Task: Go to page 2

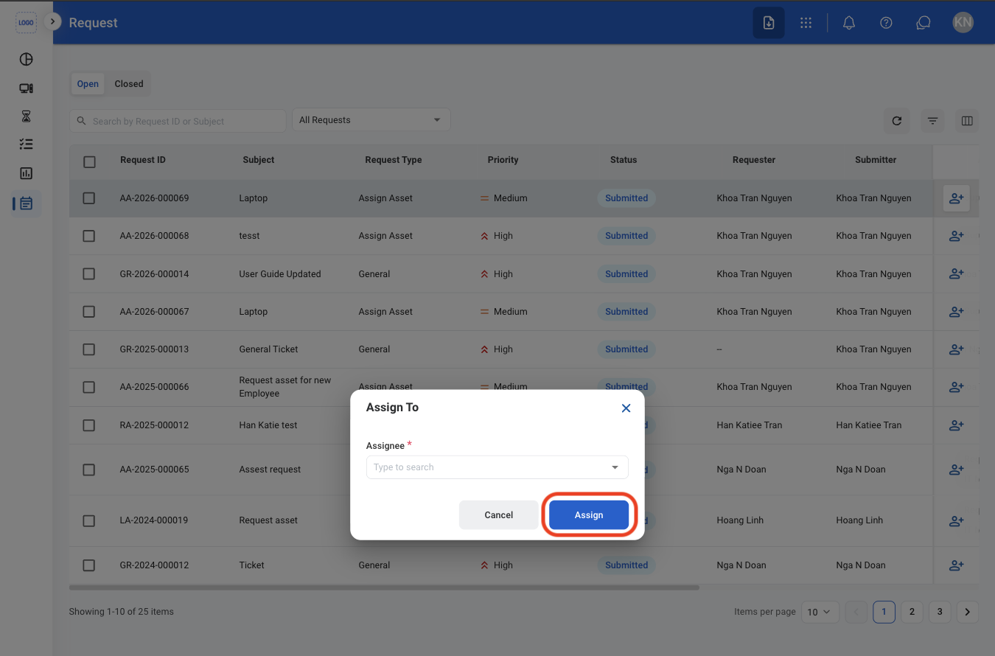Action: (912, 612)
